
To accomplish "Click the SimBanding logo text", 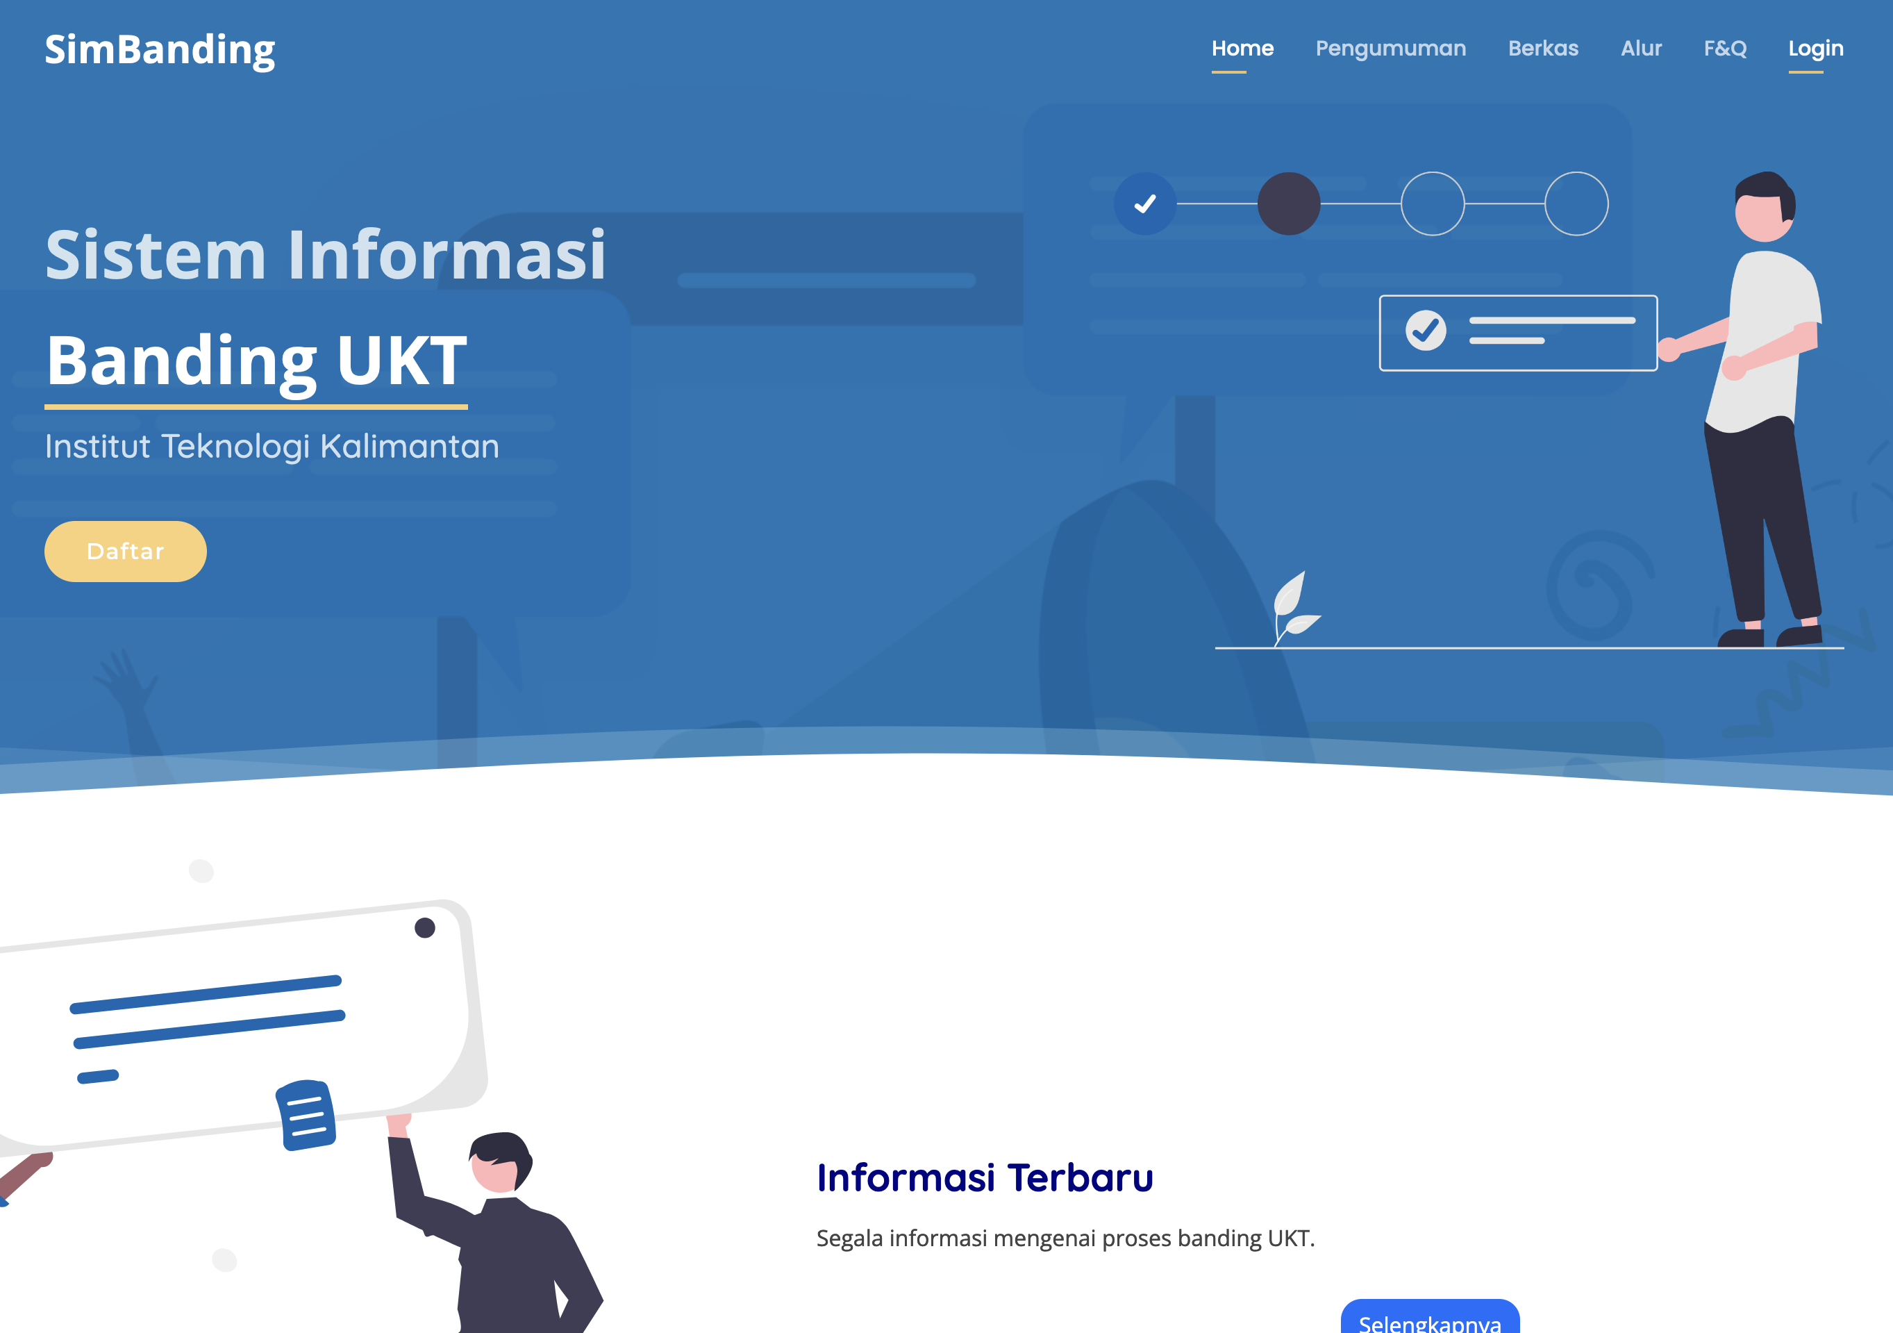I will pyautogui.click(x=159, y=49).
